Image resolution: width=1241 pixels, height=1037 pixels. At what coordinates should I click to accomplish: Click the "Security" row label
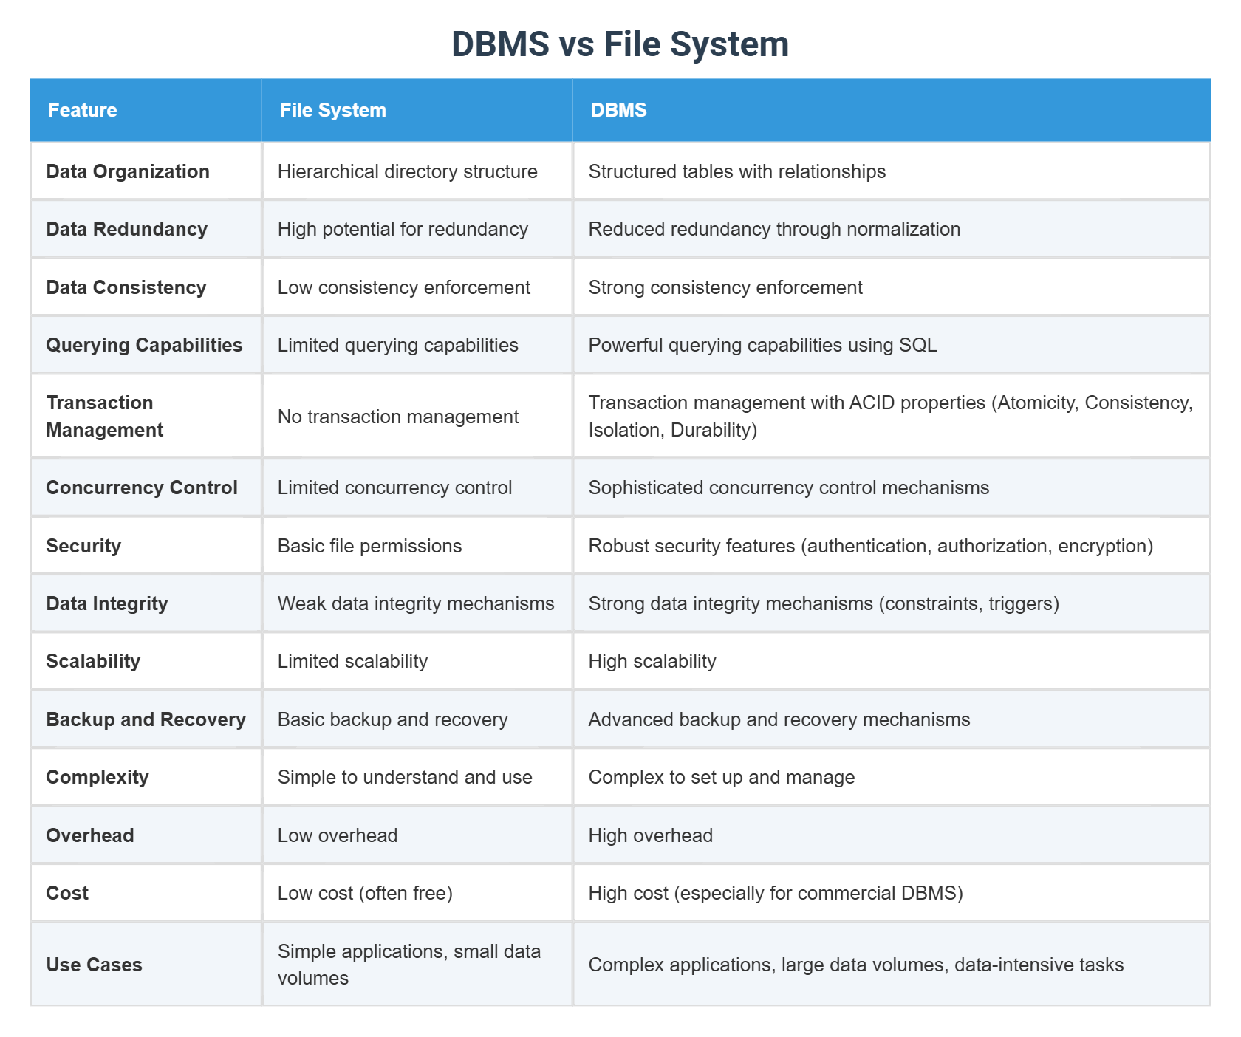(146, 546)
